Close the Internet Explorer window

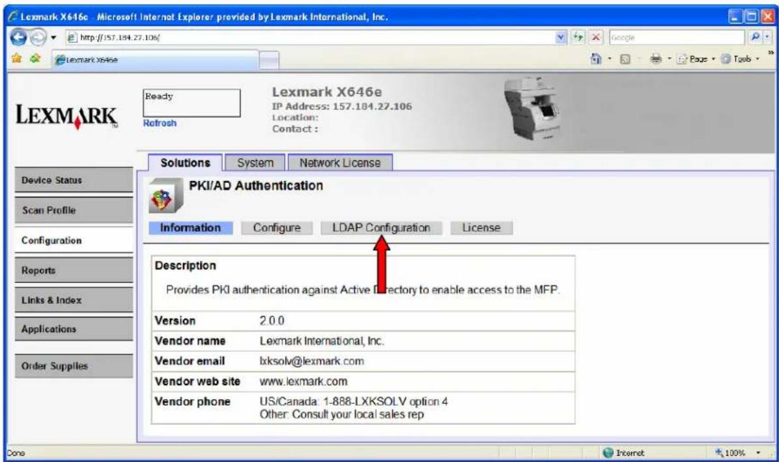[768, 17]
